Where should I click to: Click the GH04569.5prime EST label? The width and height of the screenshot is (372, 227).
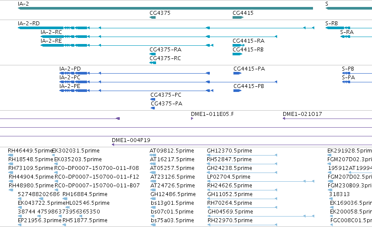[230, 212]
